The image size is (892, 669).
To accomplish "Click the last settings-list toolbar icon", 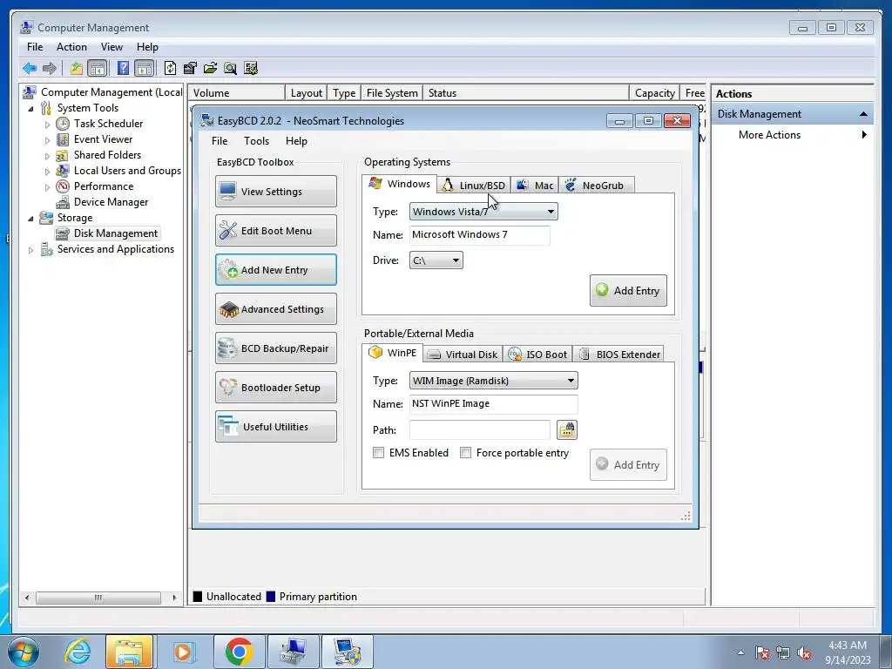I will click(x=251, y=68).
